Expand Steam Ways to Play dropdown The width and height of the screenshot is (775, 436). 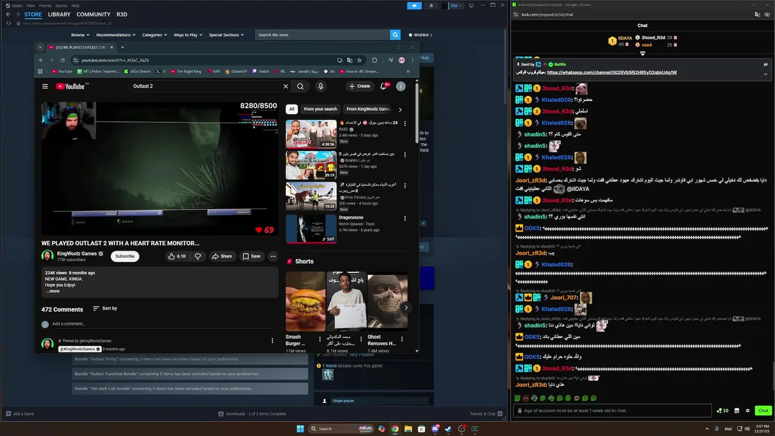click(x=188, y=35)
